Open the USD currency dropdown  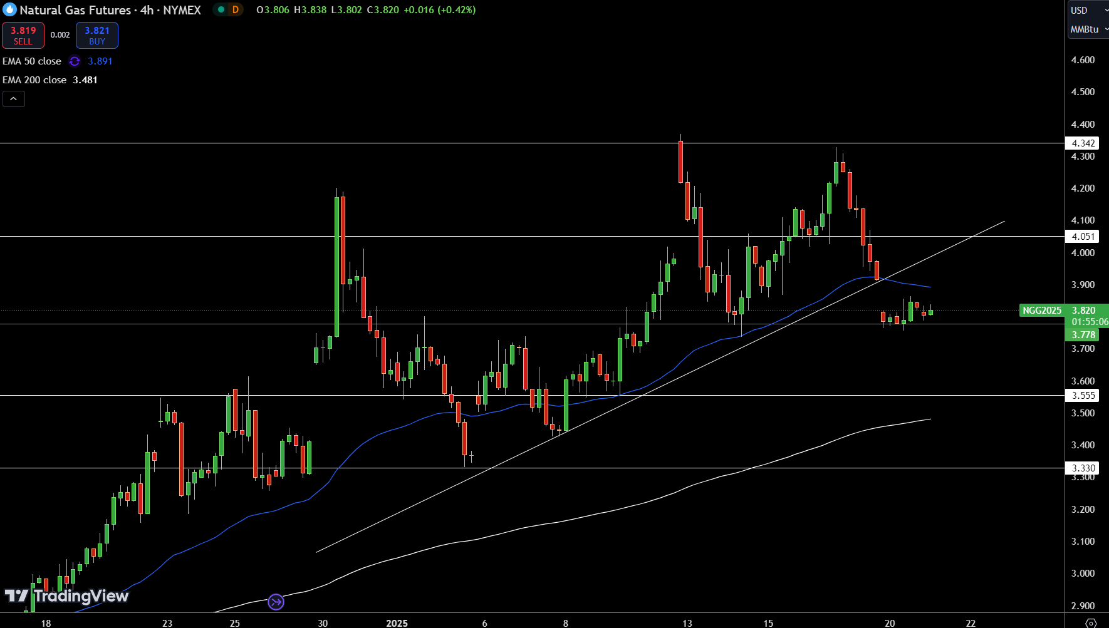(1088, 10)
